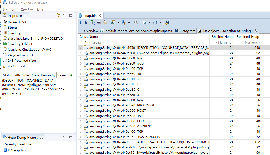Minimize the Inspector panel
The height and width of the screenshot is (155, 270).
pyautogui.click(x=65, y=15)
